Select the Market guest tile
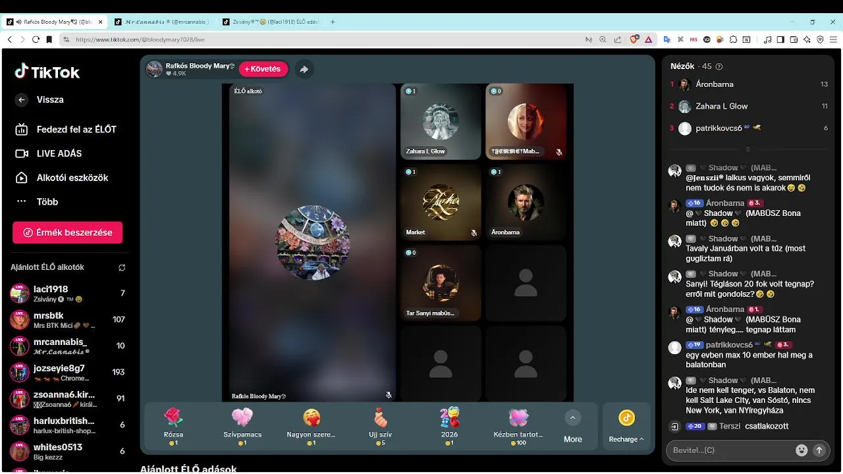 pyautogui.click(x=441, y=202)
